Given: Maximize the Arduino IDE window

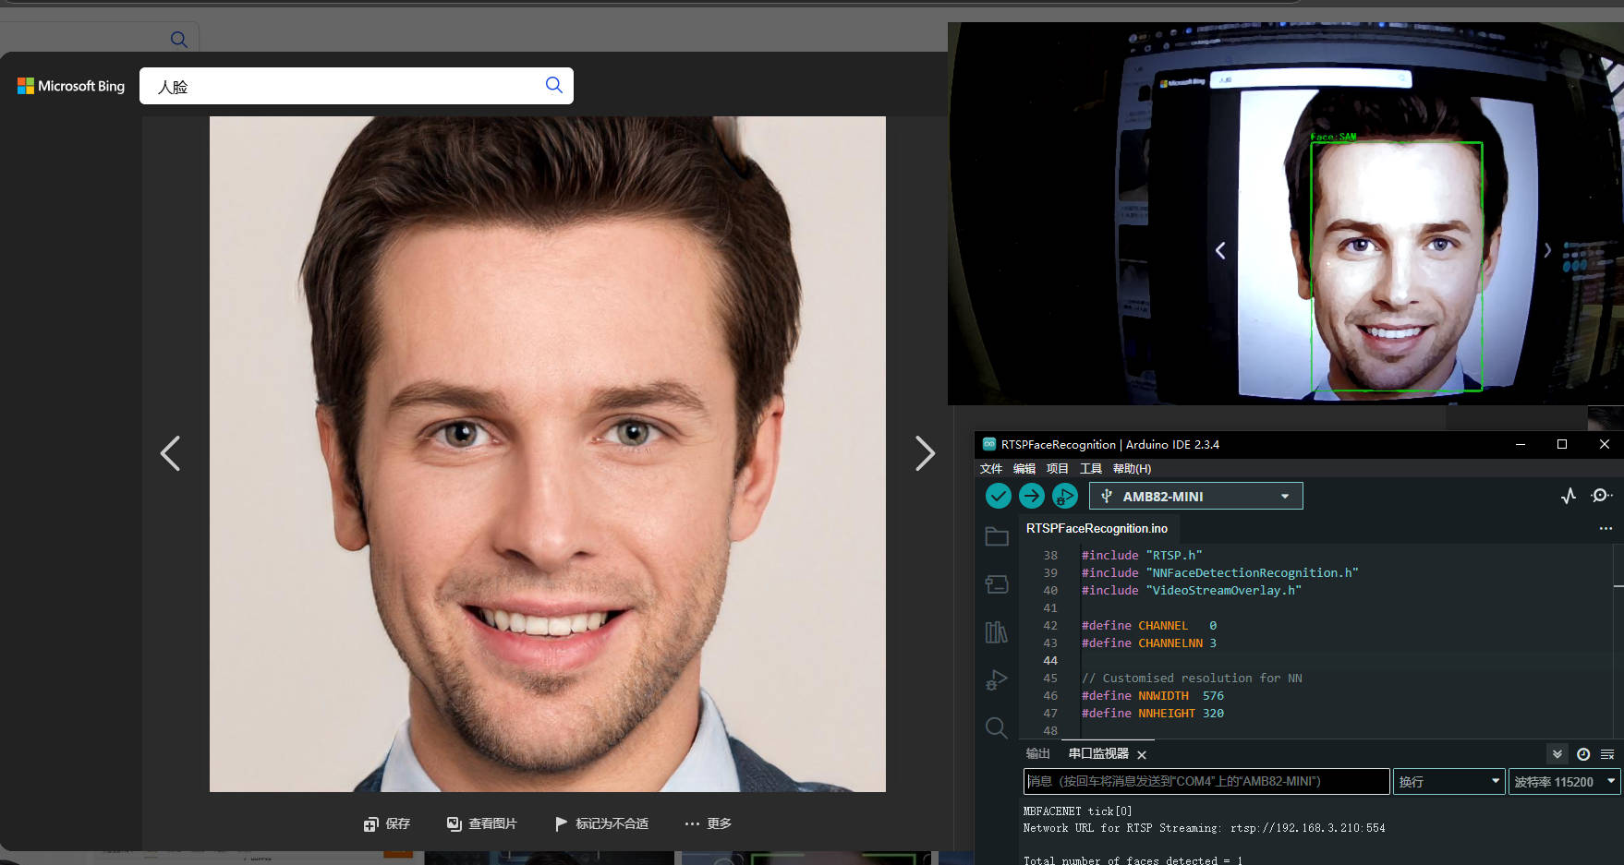Looking at the screenshot, I should pyautogui.click(x=1562, y=445).
